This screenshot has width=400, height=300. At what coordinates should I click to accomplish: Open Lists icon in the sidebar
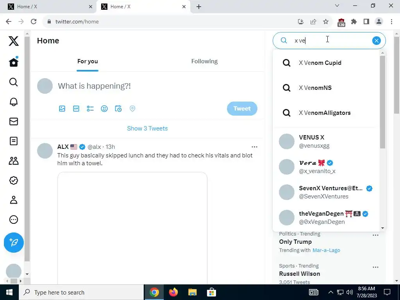[14, 141]
